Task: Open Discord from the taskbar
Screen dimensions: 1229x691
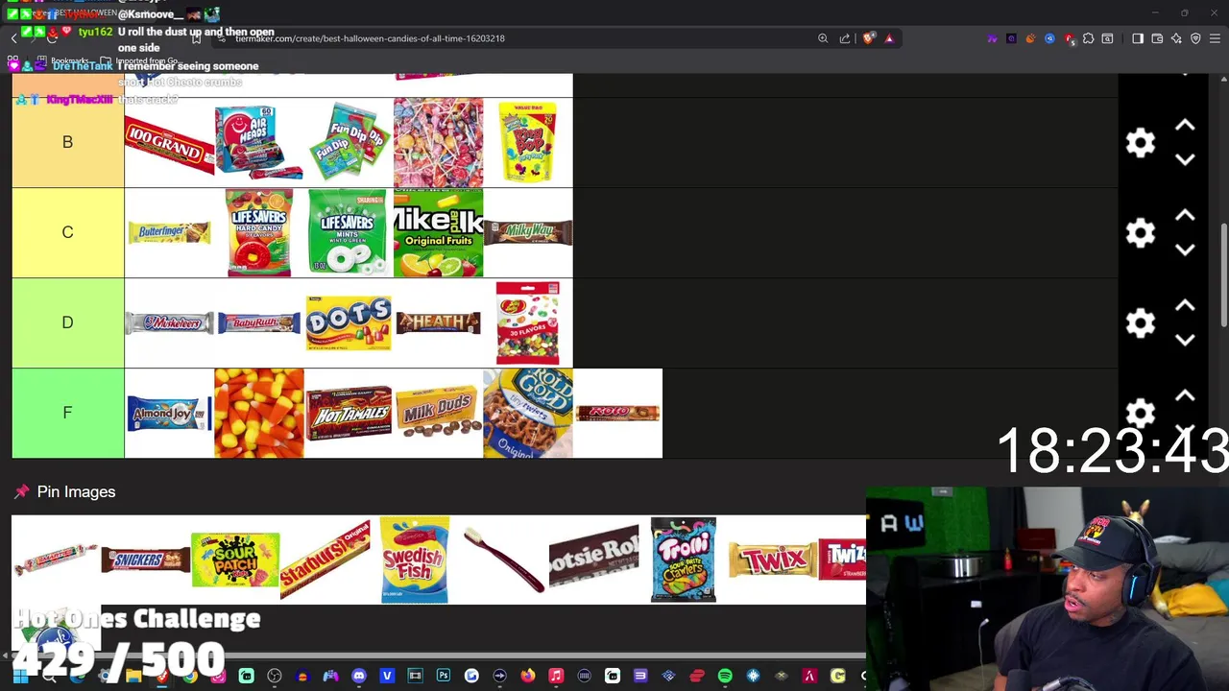Action: [359, 677]
